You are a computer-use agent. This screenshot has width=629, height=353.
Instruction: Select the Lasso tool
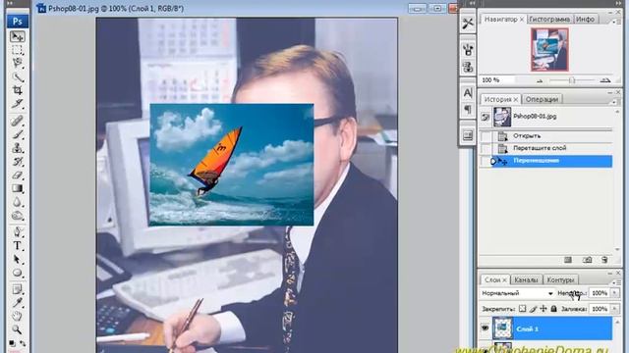[17, 63]
